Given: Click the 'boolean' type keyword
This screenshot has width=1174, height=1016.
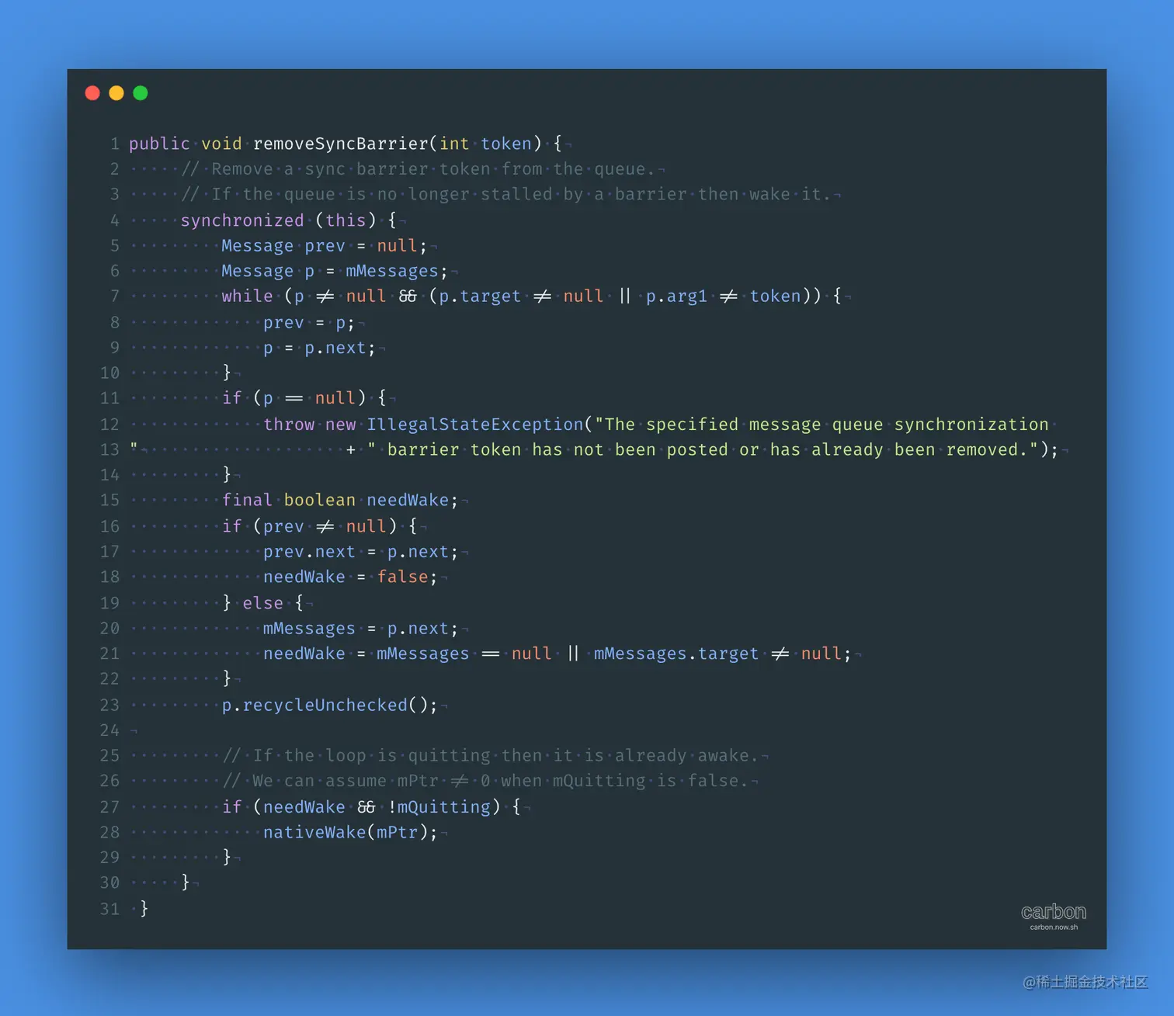Looking at the screenshot, I should tap(320, 501).
